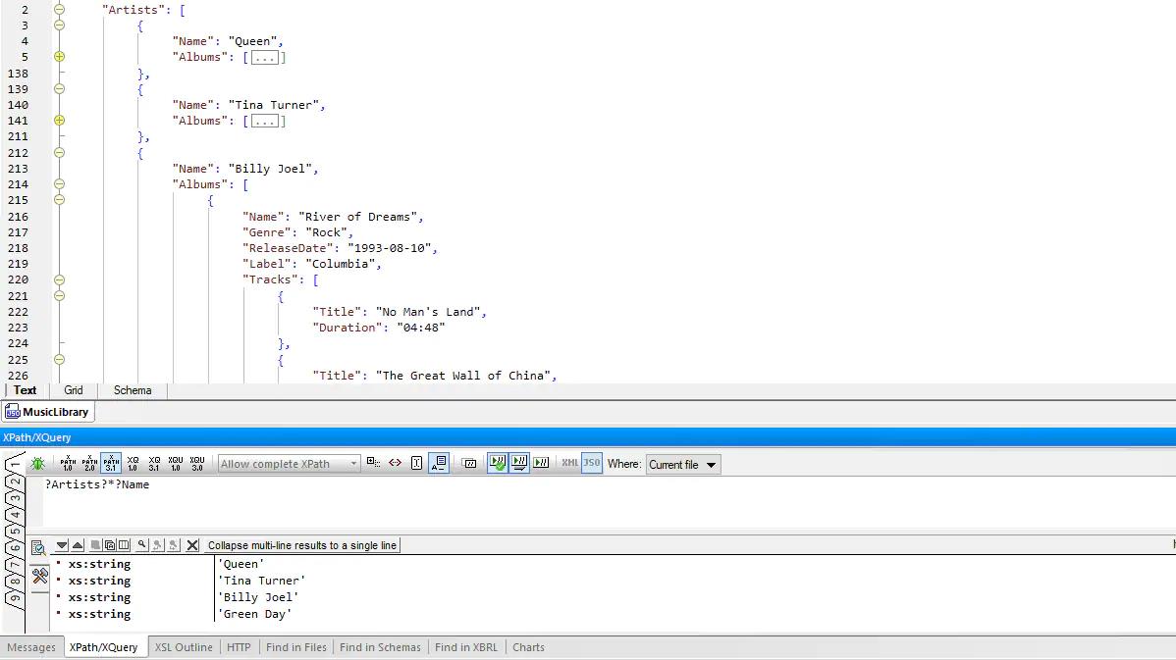Select XQuery 3.1 mode
Screen dimensions: 1176x660
(x=154, y=464)
